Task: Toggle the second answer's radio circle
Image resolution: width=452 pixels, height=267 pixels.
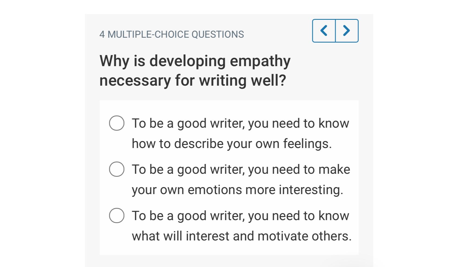Action: (x=117, y=170)
